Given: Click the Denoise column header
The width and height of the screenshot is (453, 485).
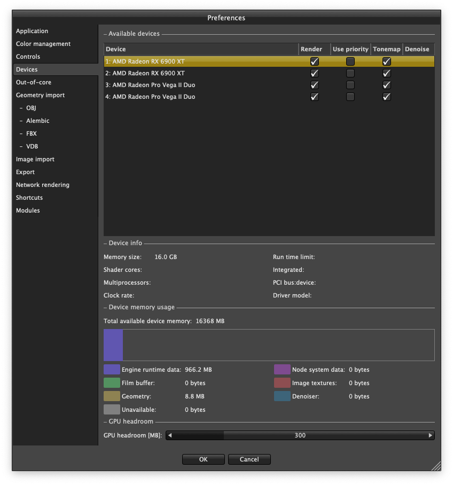Looking at the screenshot, I should 418,49.
